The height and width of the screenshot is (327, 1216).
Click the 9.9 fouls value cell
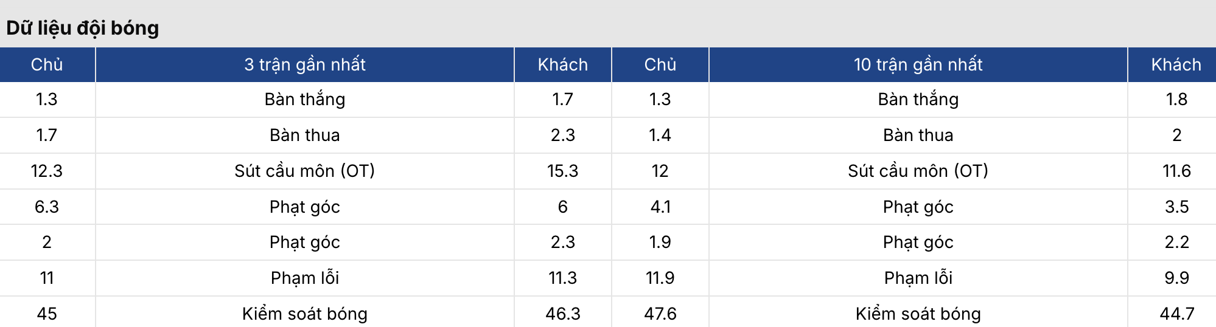tap(1176, 278)
